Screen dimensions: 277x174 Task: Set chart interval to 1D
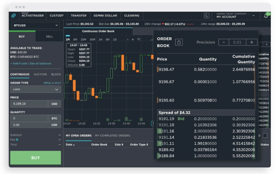[x=115, y=39]
